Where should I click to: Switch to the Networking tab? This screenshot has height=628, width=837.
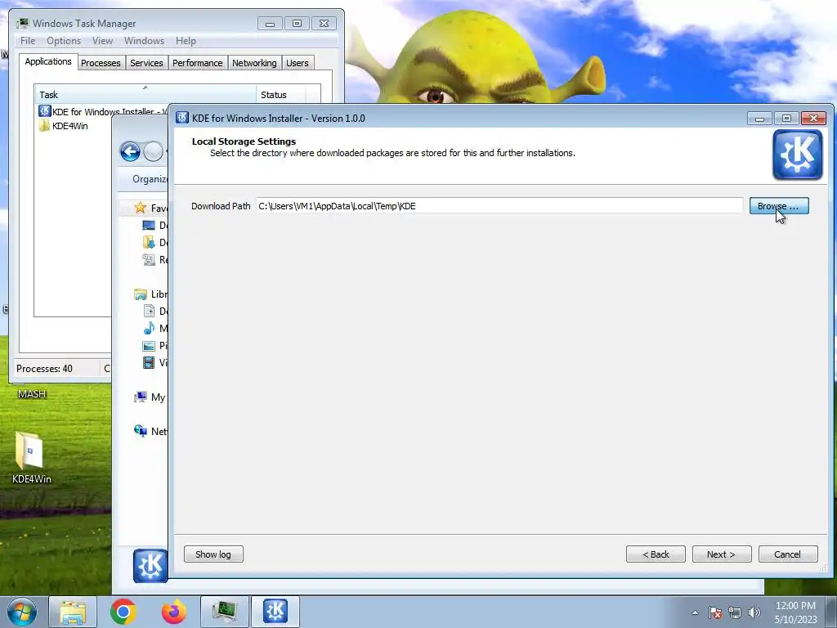254,63
